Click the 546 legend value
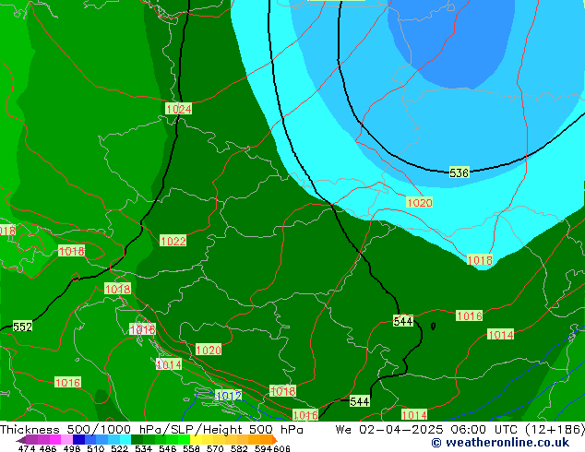Screen dimensions: 585x452 click(168, 448)
